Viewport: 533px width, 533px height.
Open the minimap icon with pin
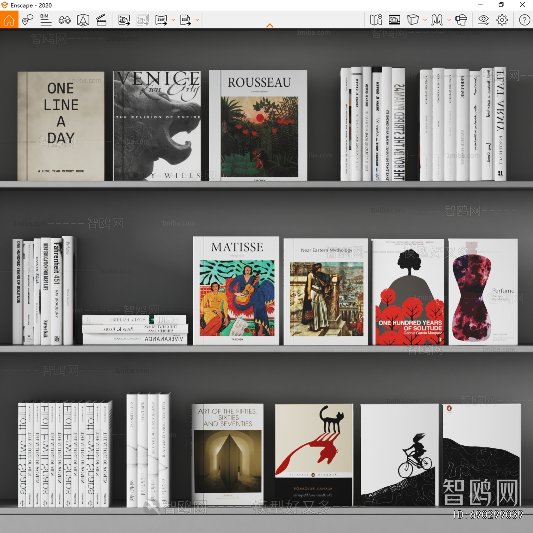coord(376,20)
